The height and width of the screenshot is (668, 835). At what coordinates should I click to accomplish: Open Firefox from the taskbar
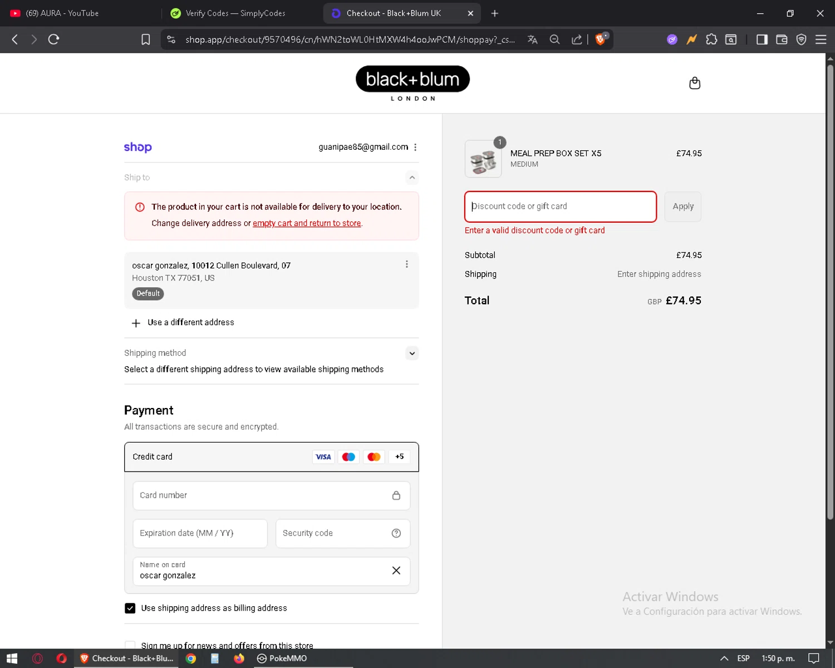tap(239, 659)
